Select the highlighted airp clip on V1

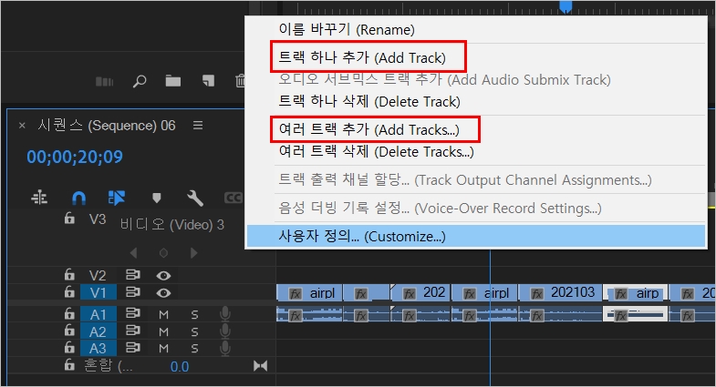point(635,292)
